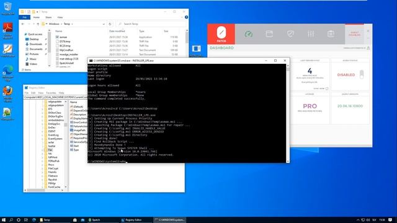Open File menu in Registry Editor

pyautogui.click(x=26, y=93)
